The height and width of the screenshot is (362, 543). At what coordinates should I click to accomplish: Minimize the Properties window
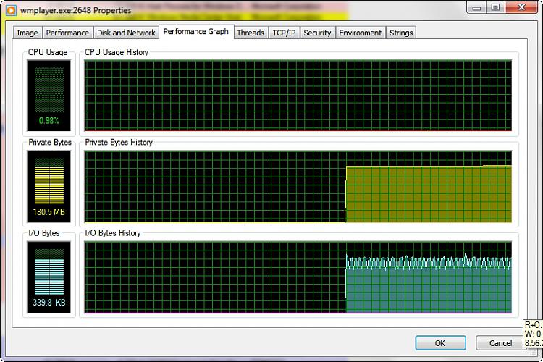click(476, 7)
